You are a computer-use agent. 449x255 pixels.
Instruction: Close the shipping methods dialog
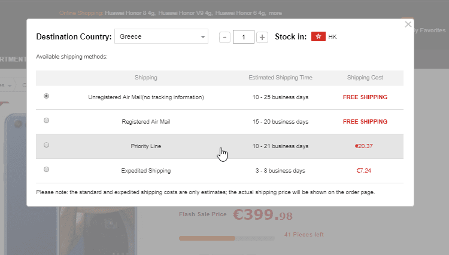pos(408,24)
